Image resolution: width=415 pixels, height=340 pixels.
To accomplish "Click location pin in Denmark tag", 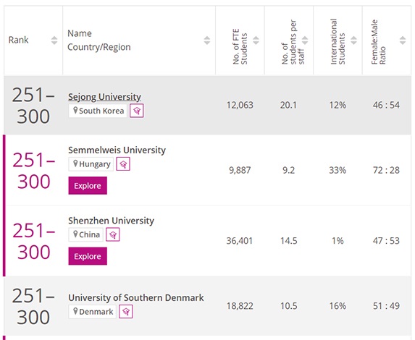I will (75, 311).
